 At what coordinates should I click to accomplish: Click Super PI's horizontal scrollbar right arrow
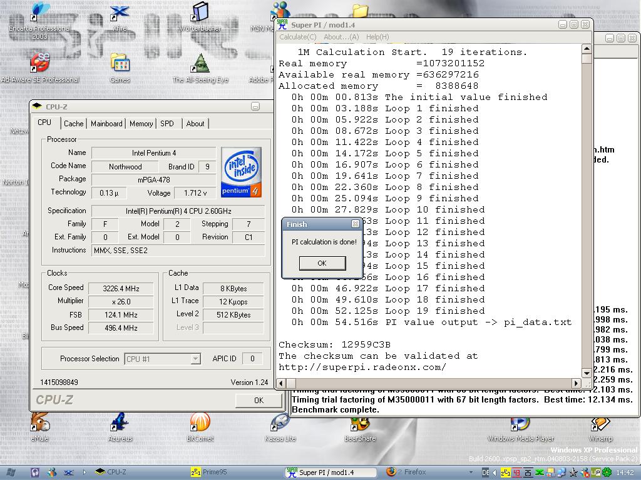click(577, 383)
